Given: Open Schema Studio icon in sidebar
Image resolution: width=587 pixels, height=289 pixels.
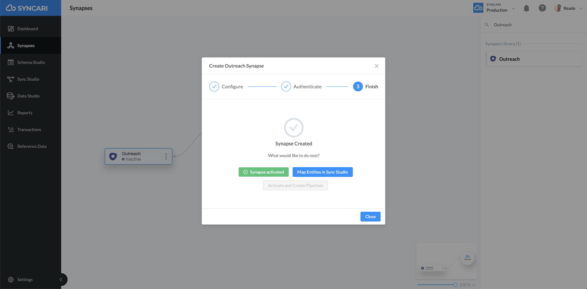Looking at the screenshot, I should click(11, 62).
